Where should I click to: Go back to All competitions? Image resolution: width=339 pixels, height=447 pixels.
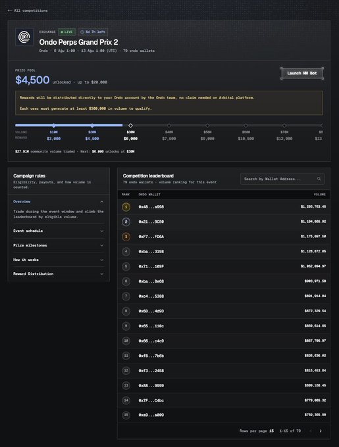(x=28, y=11)
